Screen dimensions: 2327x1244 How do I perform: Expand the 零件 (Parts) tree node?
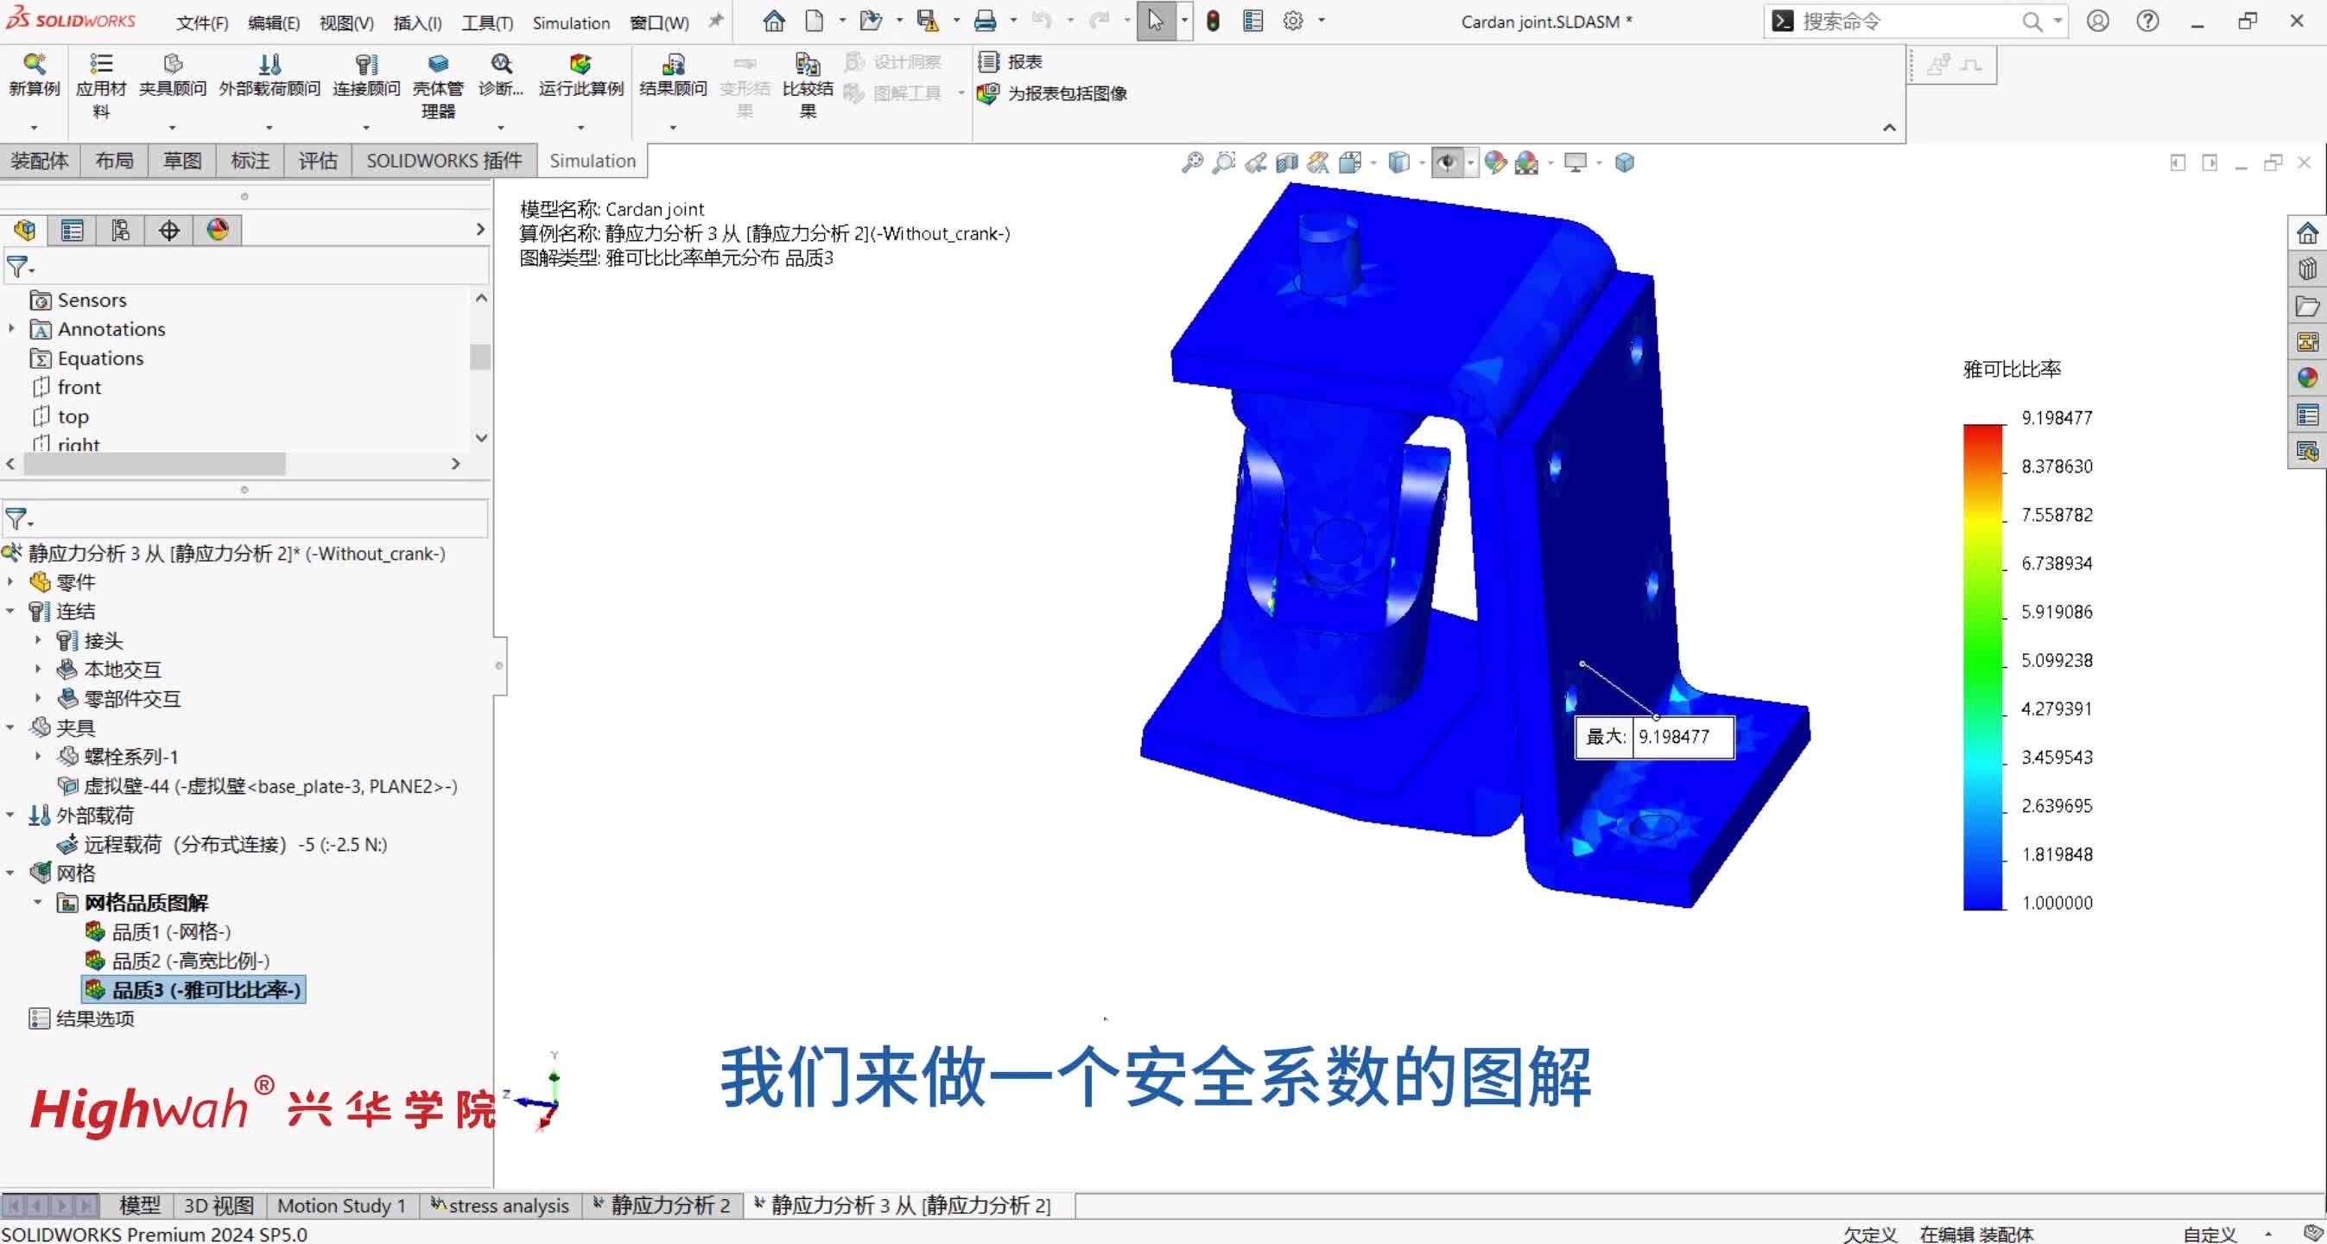point(11,583)
